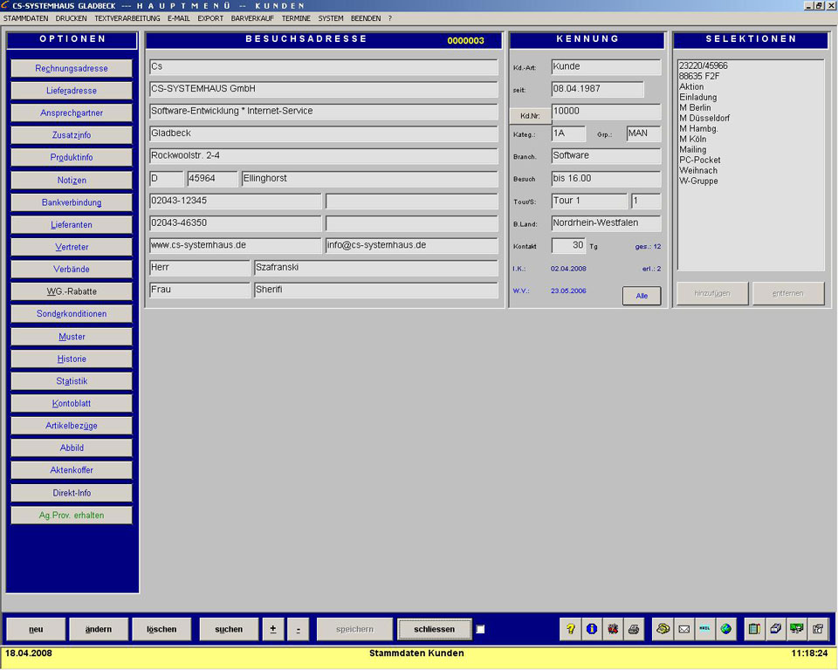
Task: Toggle the checkbox next to schliessen
Action: 481,629
